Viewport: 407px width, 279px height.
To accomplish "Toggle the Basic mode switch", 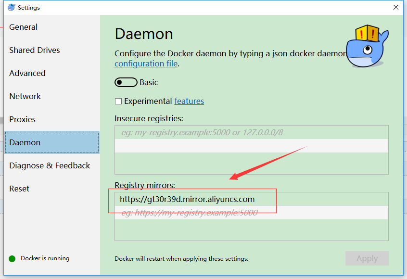I will click(x=126, y=82).
